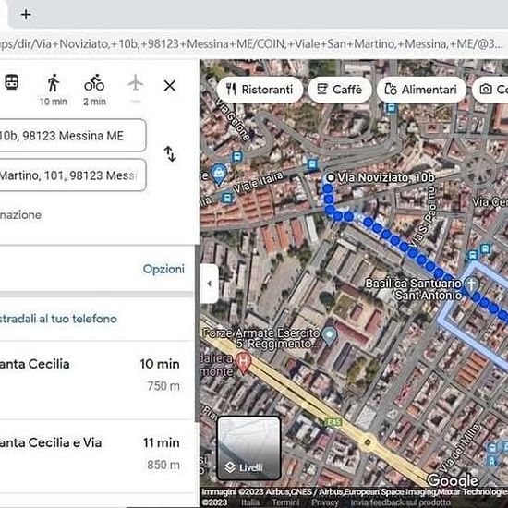Image resolution: width=508 pixels, height=508 pixels.
Task: Swap starting point and destination
Action: click(170, 154)
